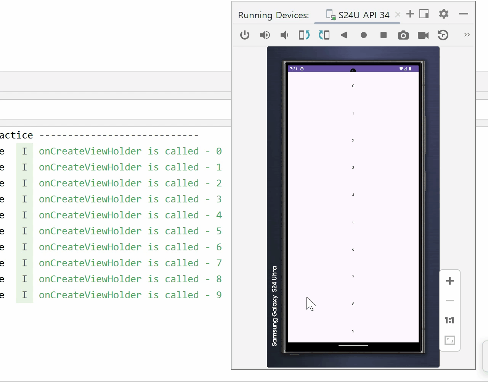Take a screenshot with the camera icon
488x382 pixels.
click(403, 35)
